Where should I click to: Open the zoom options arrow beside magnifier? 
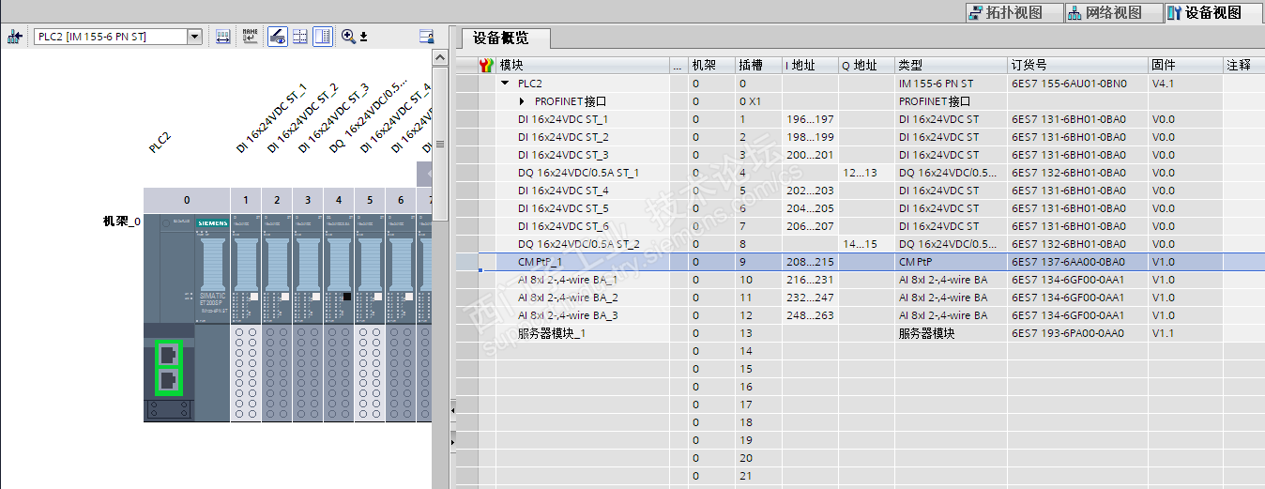tap(364, 37)
